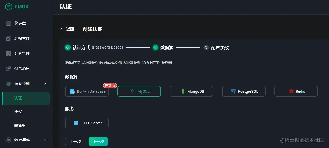
Task: Click the 创建认证 heading
Action: coord(93,29)
